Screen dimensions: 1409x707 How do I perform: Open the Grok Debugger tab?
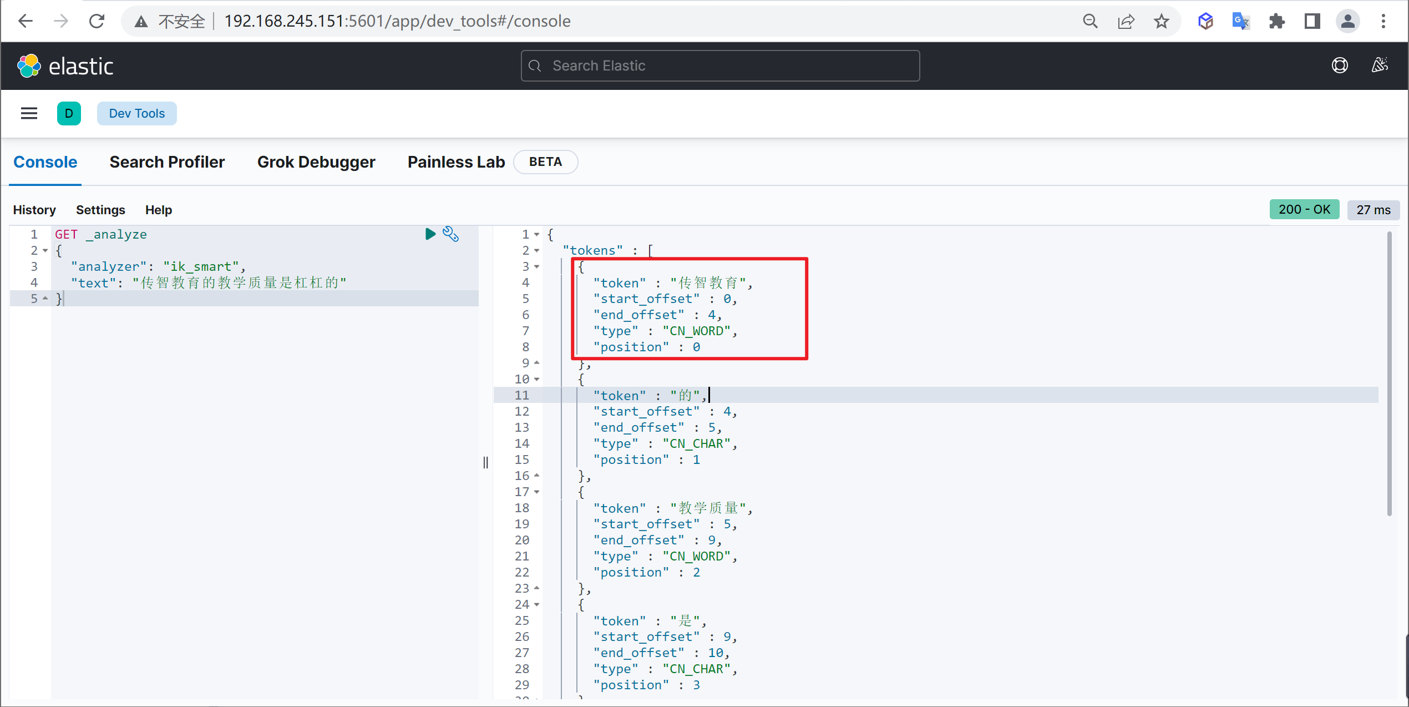click(x=317, y=161)
